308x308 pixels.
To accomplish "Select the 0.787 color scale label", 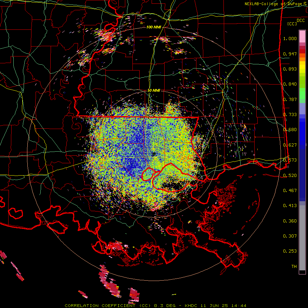I will [290, 99].
